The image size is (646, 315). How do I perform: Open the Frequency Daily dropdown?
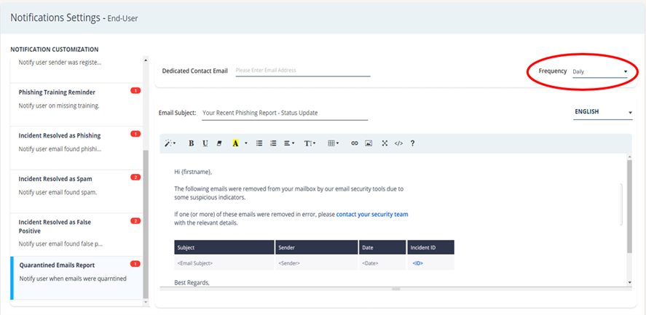[x=600, y=71]
